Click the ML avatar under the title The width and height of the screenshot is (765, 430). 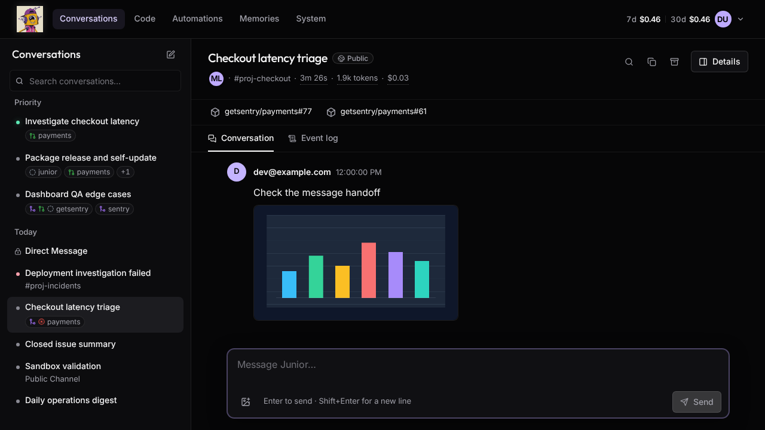pos(216,78)
